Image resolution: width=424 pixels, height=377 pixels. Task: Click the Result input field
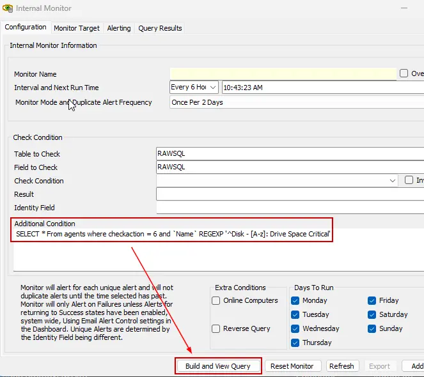coord(290,194)
